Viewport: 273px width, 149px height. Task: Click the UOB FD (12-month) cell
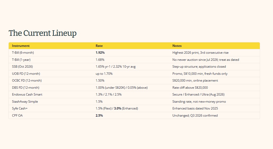[x=26, y=74]
